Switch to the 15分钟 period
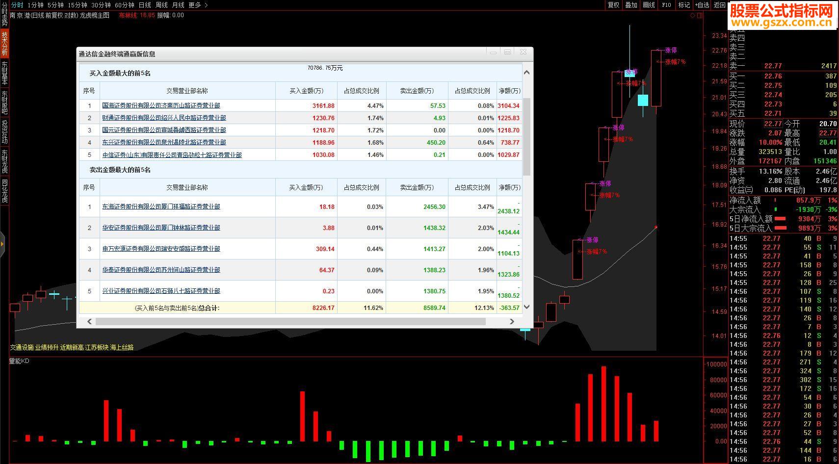 pos(78,5)
